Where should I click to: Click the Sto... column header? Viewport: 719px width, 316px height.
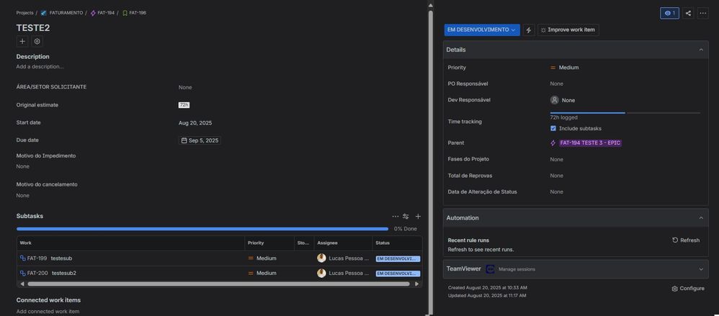(303, 243)
